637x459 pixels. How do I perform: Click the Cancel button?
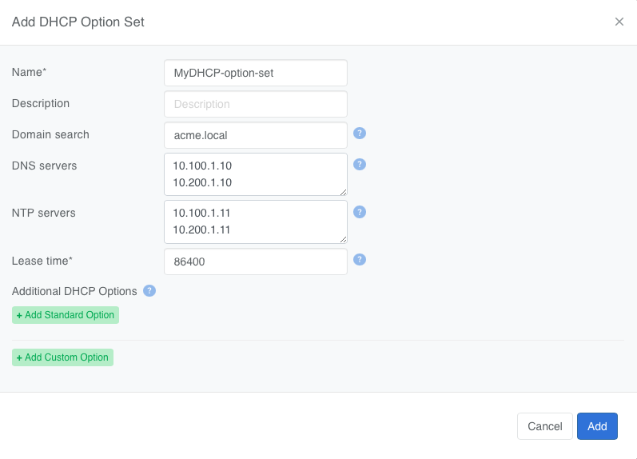[544, 426]
